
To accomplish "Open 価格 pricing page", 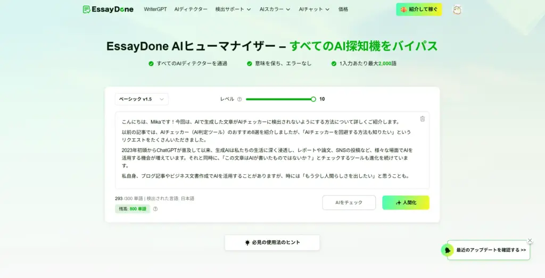I will [x=343, y=10].
